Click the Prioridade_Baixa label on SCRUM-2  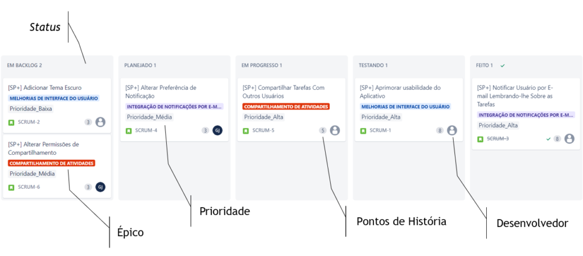pos(31,109)
